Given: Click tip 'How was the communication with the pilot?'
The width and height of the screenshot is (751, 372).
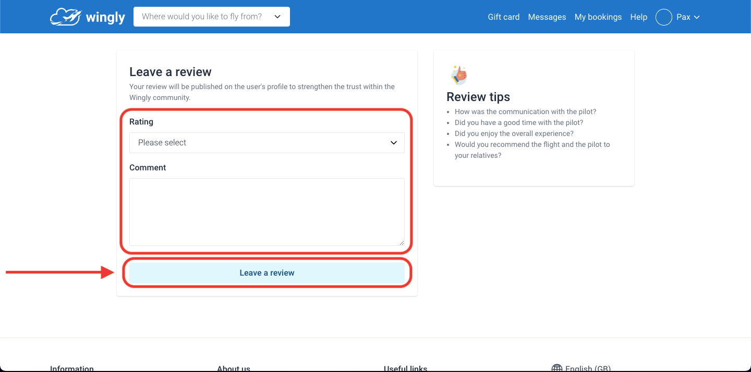Looking at the screenshot, I should [525, 111].
